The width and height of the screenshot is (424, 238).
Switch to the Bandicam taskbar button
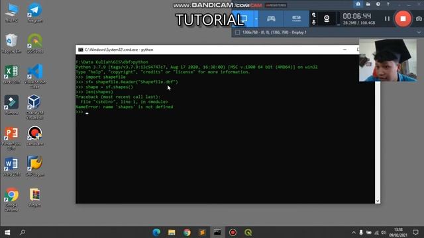233,232
